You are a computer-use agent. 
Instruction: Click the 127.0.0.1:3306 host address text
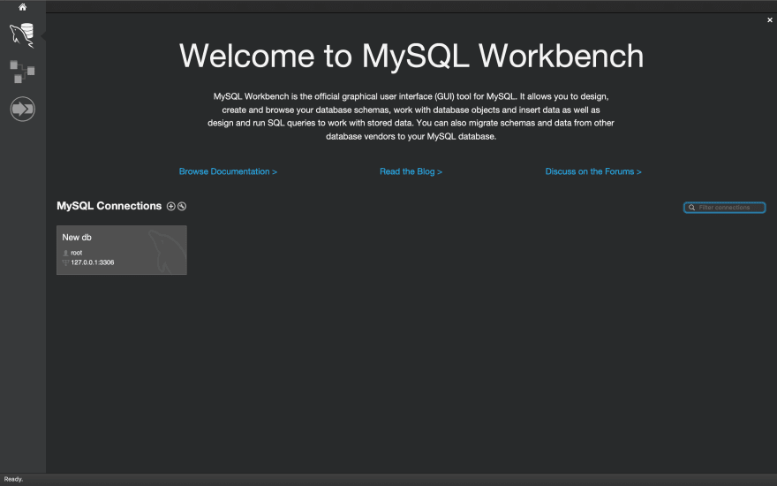(x=92, y=262)
